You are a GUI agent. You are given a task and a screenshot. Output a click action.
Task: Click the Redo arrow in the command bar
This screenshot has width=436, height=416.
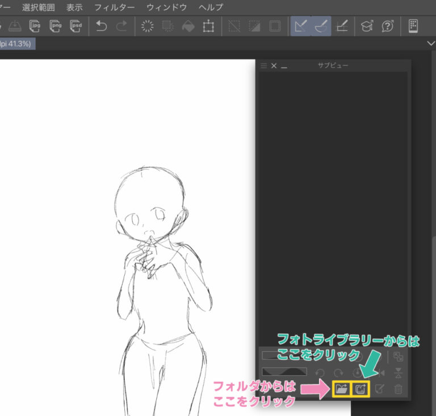coord(121,26)
